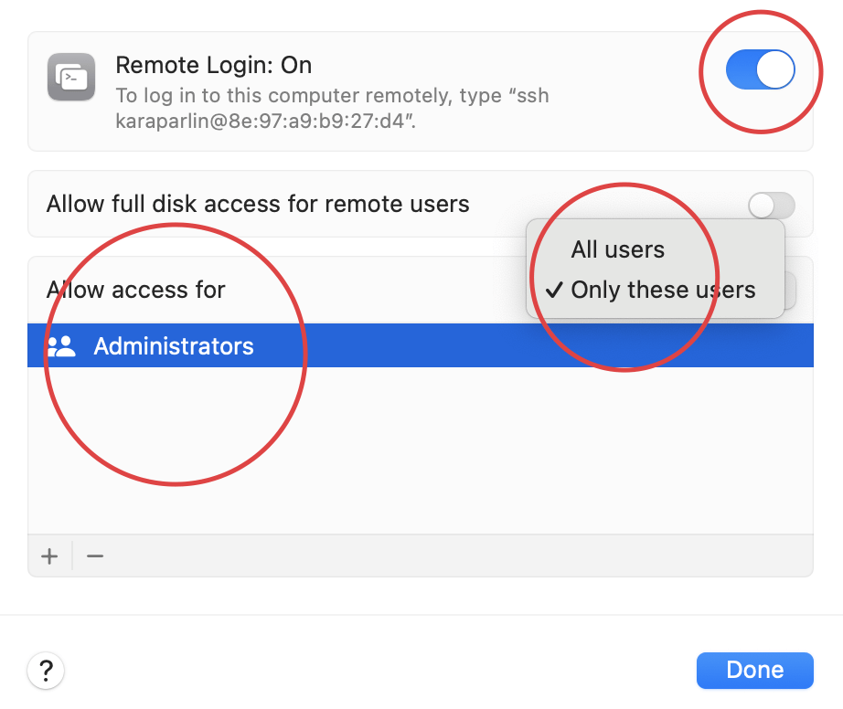Click the Allow full disk access label
The width and height of the screenshot is (843, 709).
point(258,204)
